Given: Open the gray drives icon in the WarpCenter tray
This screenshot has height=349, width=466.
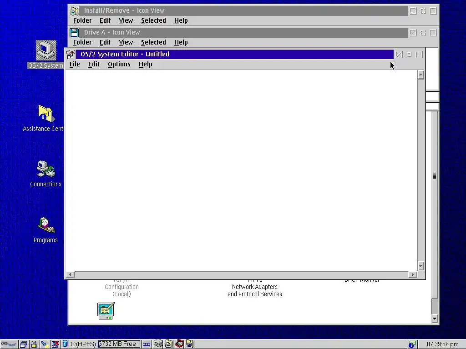Looking at the screenshot, I should pyautogui.click(x=158, y=344).
